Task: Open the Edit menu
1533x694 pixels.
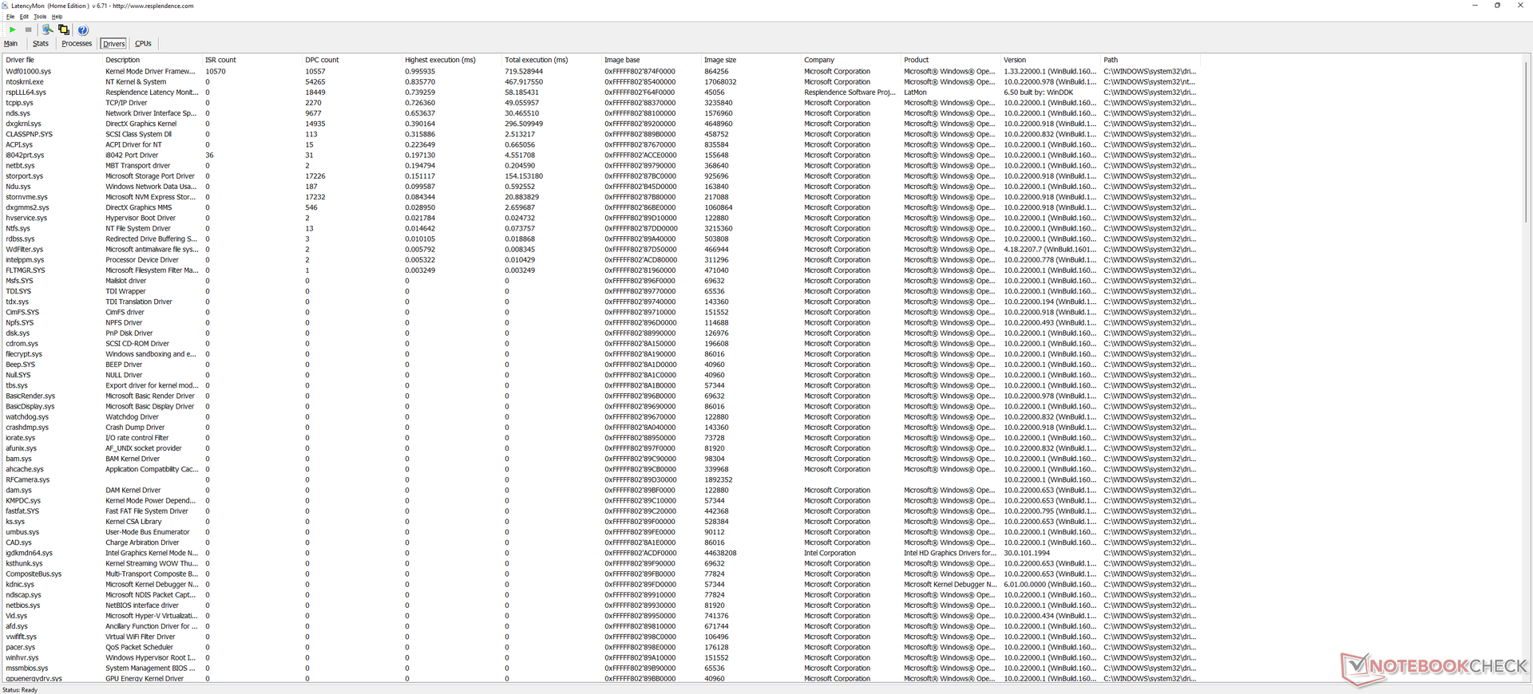Action: [x=24, y=16]
